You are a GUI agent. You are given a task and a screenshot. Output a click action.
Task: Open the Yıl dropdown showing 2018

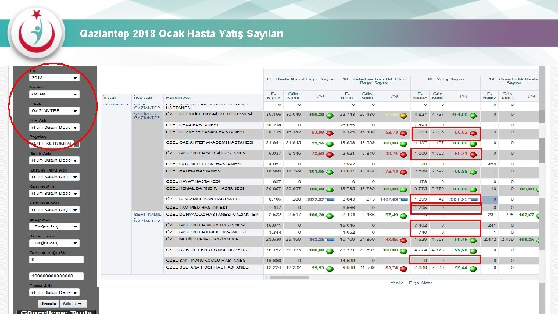click(54, 77)
